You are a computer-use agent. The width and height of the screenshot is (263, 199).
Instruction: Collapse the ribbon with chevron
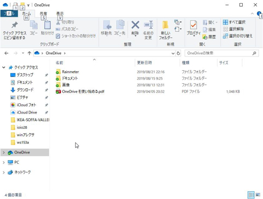(252, 14)
